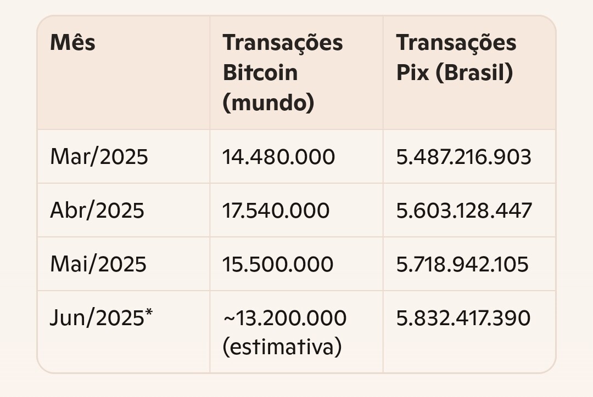This screenshot has height=397, width=593.
Task: Click Pix value 5.718.942.105
Action: (x=462, y=264)
